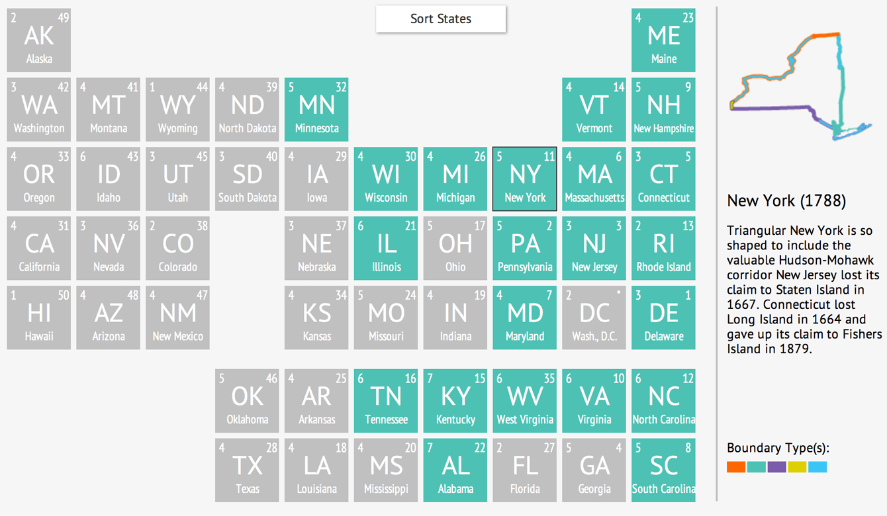The height and width of the screenshot is (516, 887).
Task: Click the Wash., D.C. tile
Action: pyautogui.click(x=594, y=318)
